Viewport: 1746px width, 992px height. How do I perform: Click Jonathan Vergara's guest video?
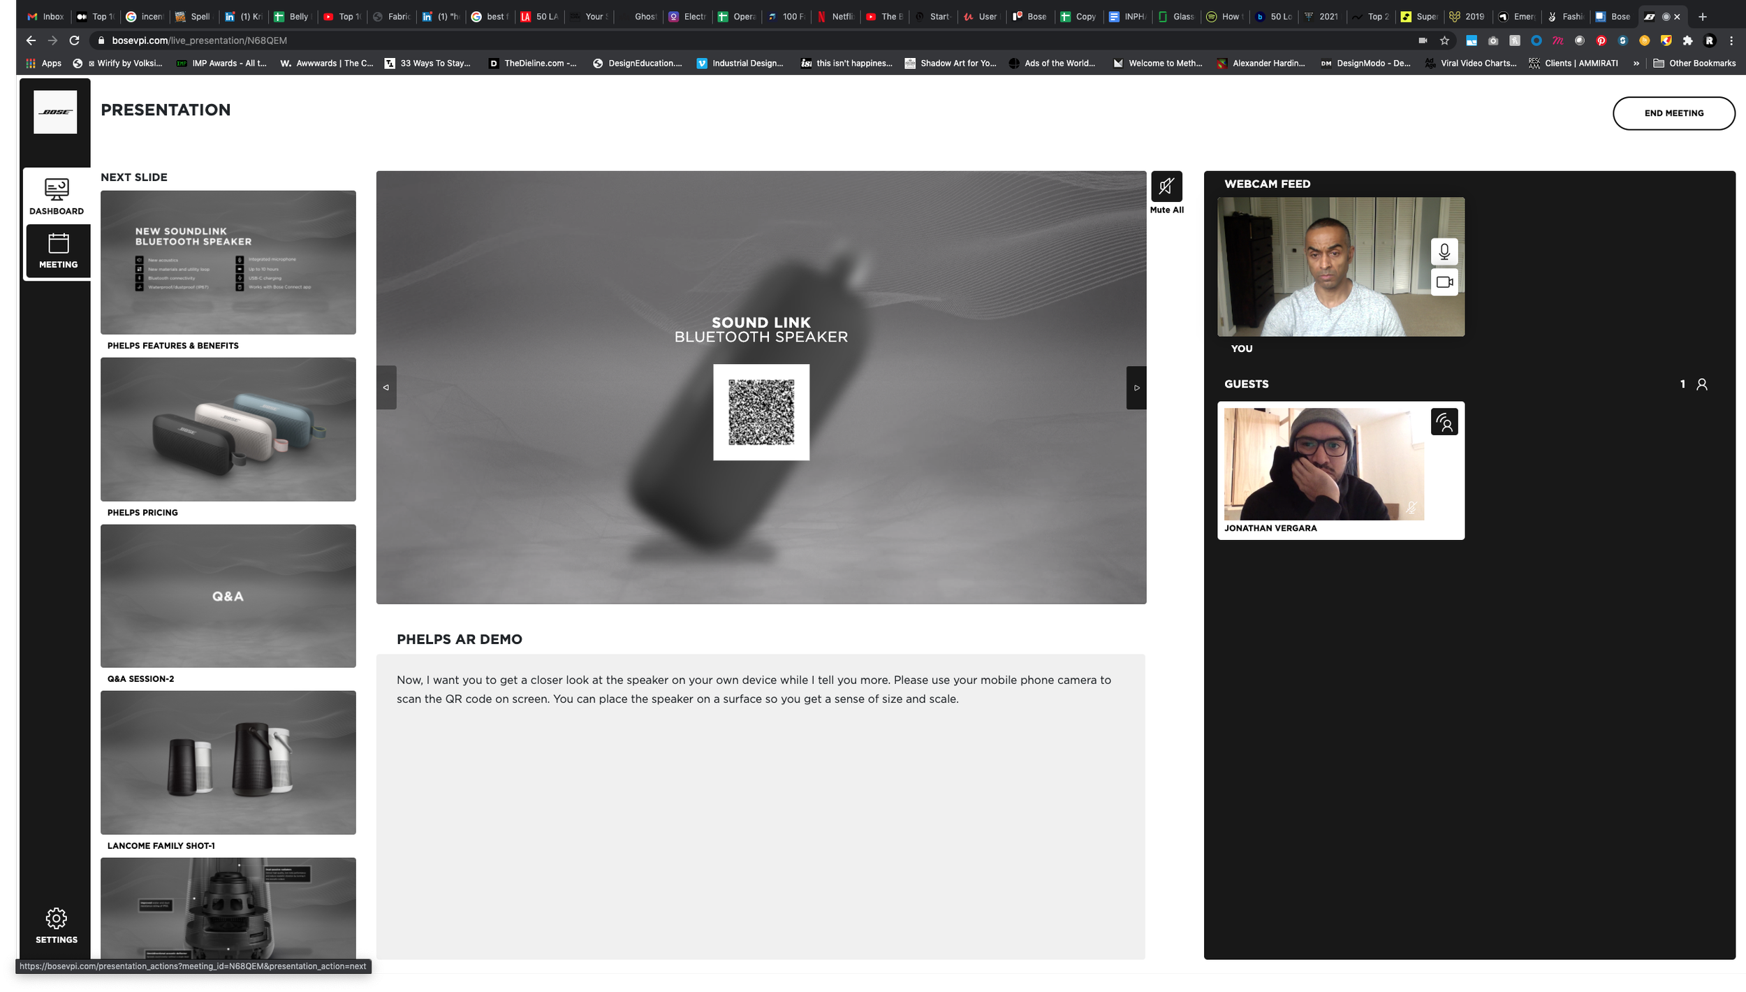[1324, 464]
